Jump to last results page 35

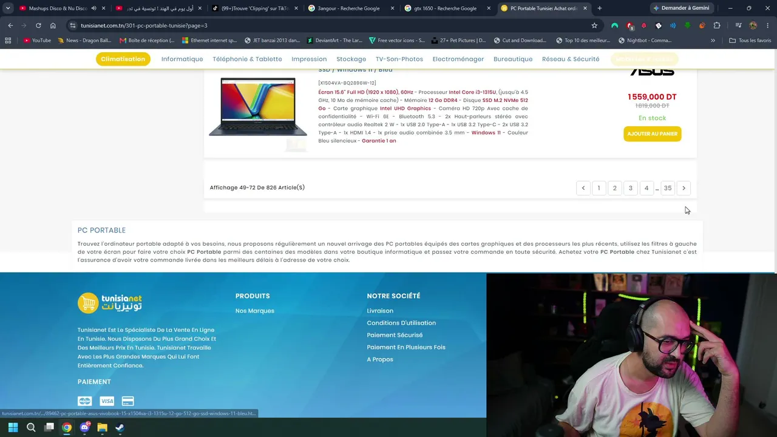668,188
